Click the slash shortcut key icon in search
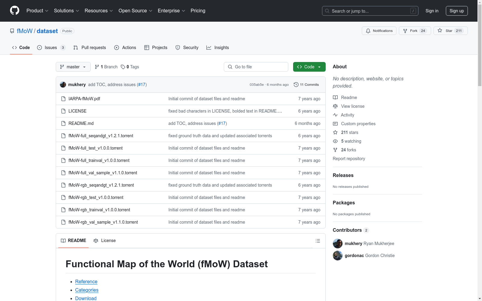Image resolution: width=482 pixels, height=301 pixels. pos(413,11)
